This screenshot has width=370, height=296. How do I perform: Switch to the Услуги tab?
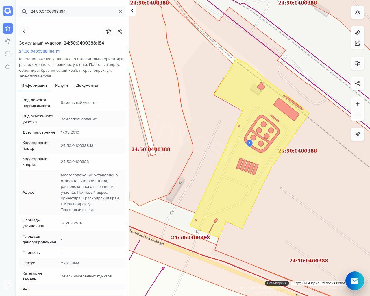click(61, 86)
